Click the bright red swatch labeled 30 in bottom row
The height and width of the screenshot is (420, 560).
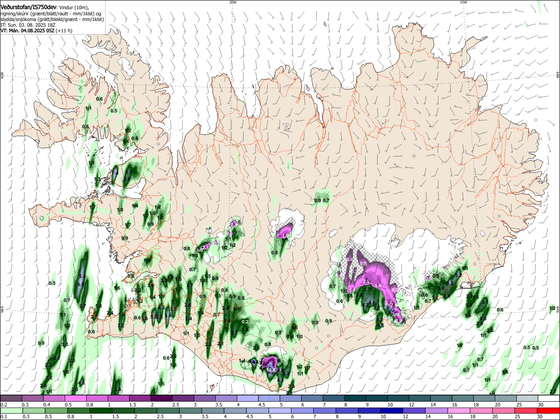point(548,410)
